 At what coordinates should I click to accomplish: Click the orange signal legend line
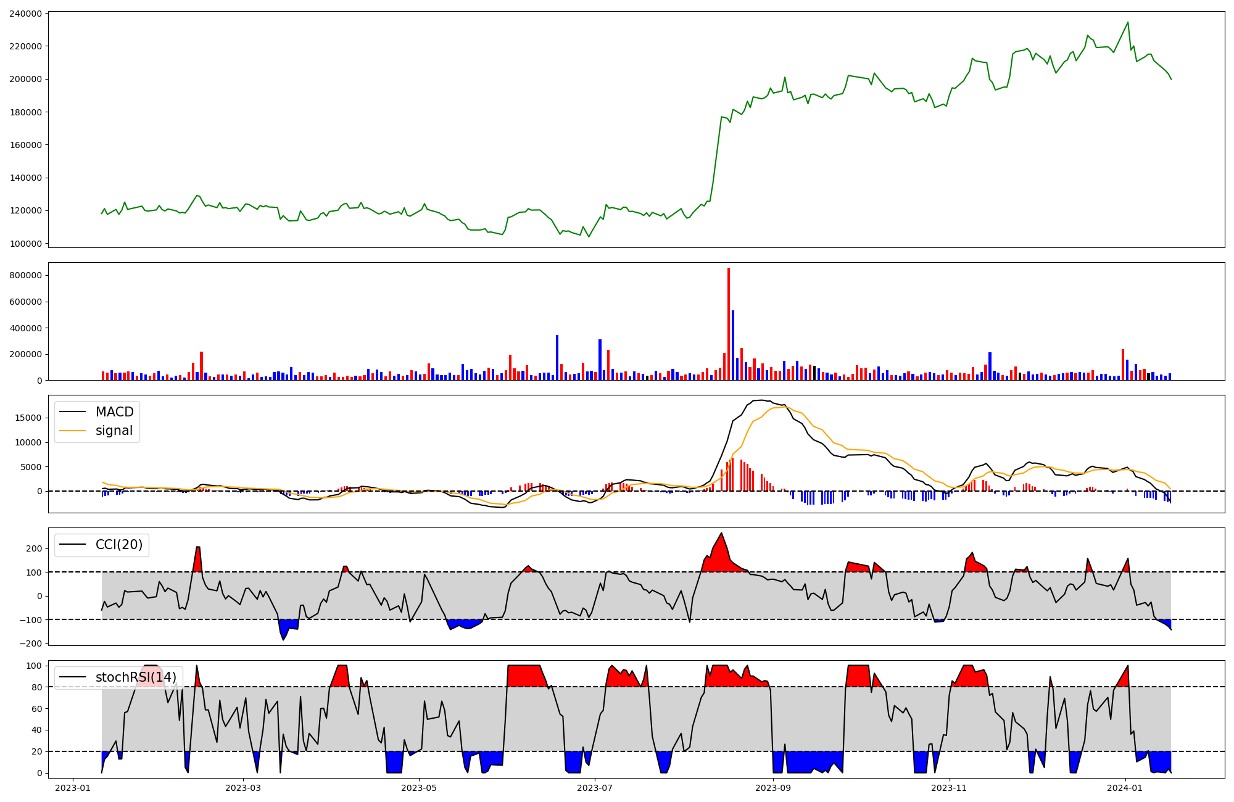click(x=73, y=431)
